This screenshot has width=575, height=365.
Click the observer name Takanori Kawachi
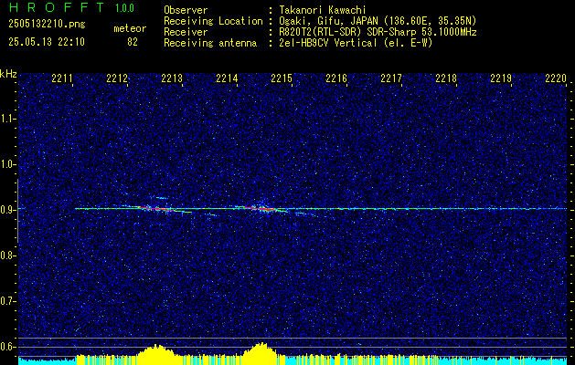click(x=323, y=11)
